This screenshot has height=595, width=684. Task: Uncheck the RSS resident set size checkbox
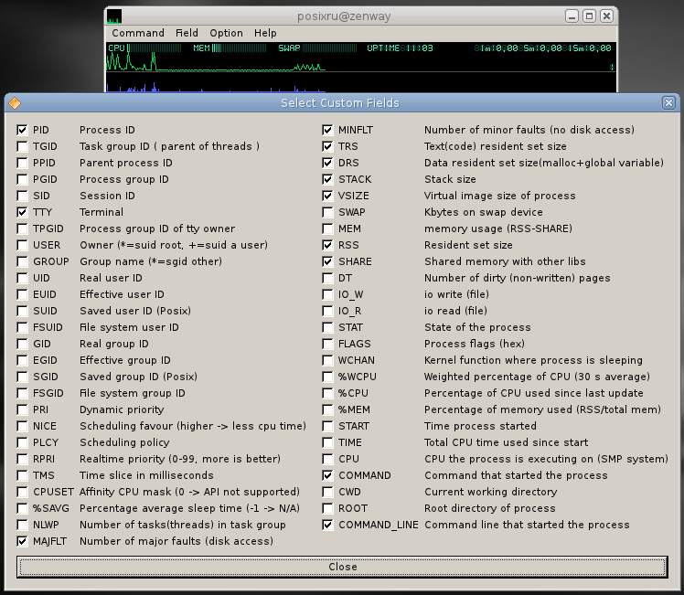tap(327, 245)
